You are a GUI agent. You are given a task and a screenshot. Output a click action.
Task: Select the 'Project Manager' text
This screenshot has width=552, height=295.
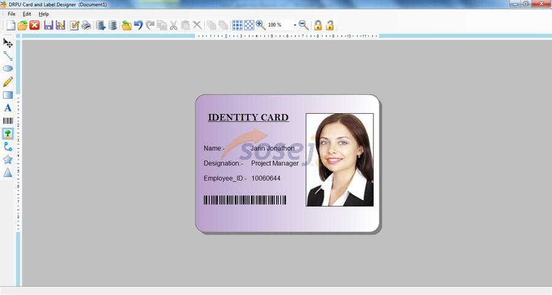(275, 163)
